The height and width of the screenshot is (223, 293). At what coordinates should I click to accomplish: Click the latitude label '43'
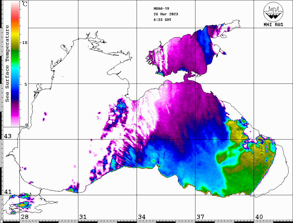8,136
